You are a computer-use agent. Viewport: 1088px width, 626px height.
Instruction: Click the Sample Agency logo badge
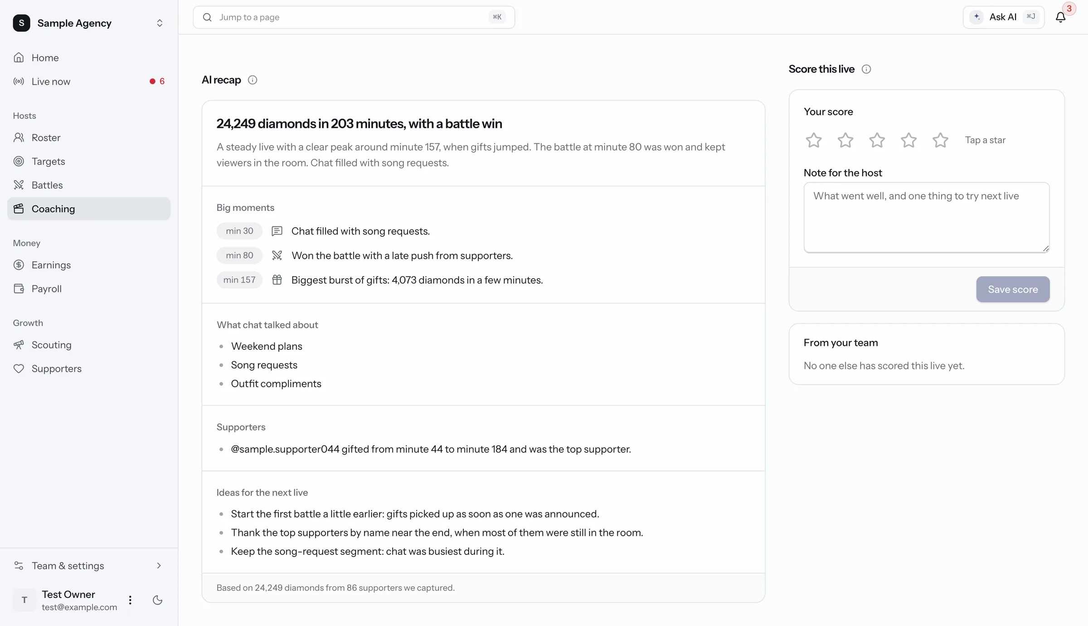[21, 23]
